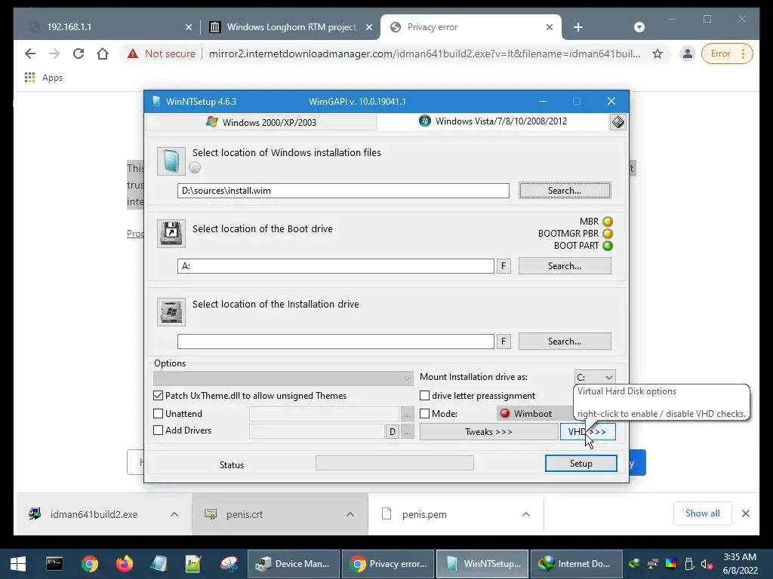Open the Tweaks >>> options
This screenshot has width=773, height=579.
488,432
